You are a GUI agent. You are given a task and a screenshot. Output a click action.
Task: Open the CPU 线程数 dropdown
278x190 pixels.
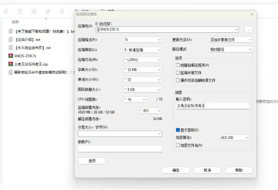tap(135, 99)
